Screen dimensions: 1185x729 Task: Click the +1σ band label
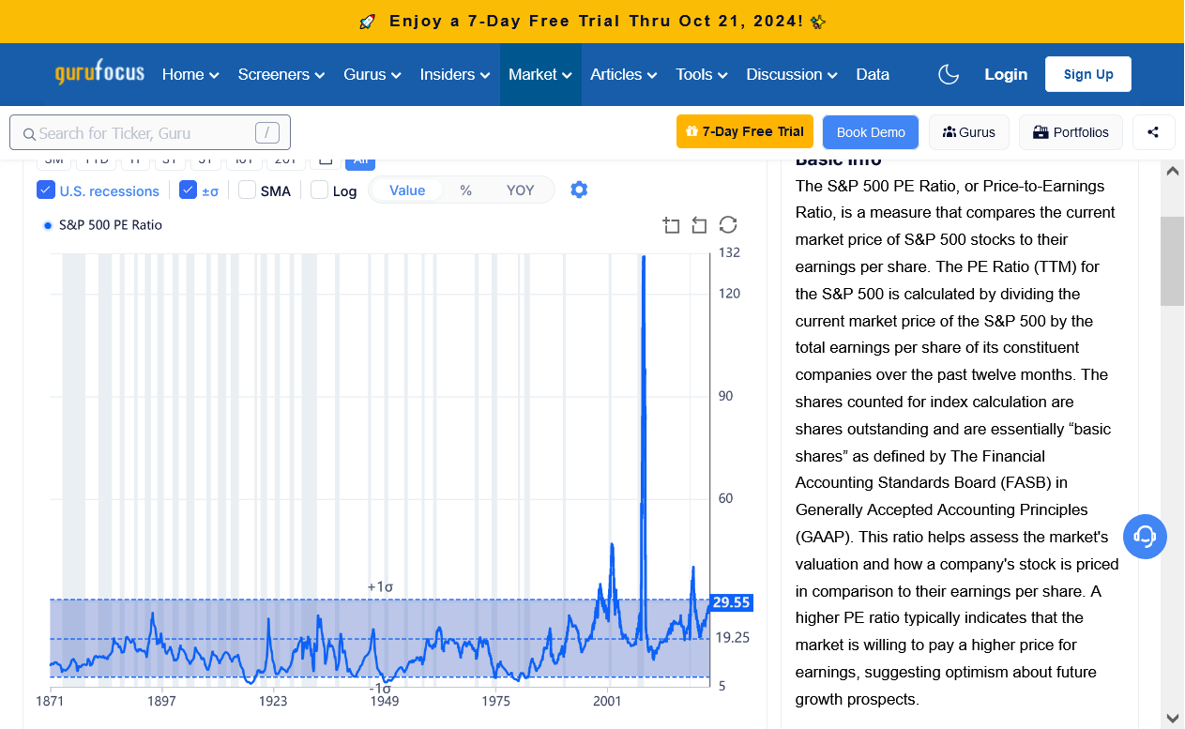pos(380,587)
